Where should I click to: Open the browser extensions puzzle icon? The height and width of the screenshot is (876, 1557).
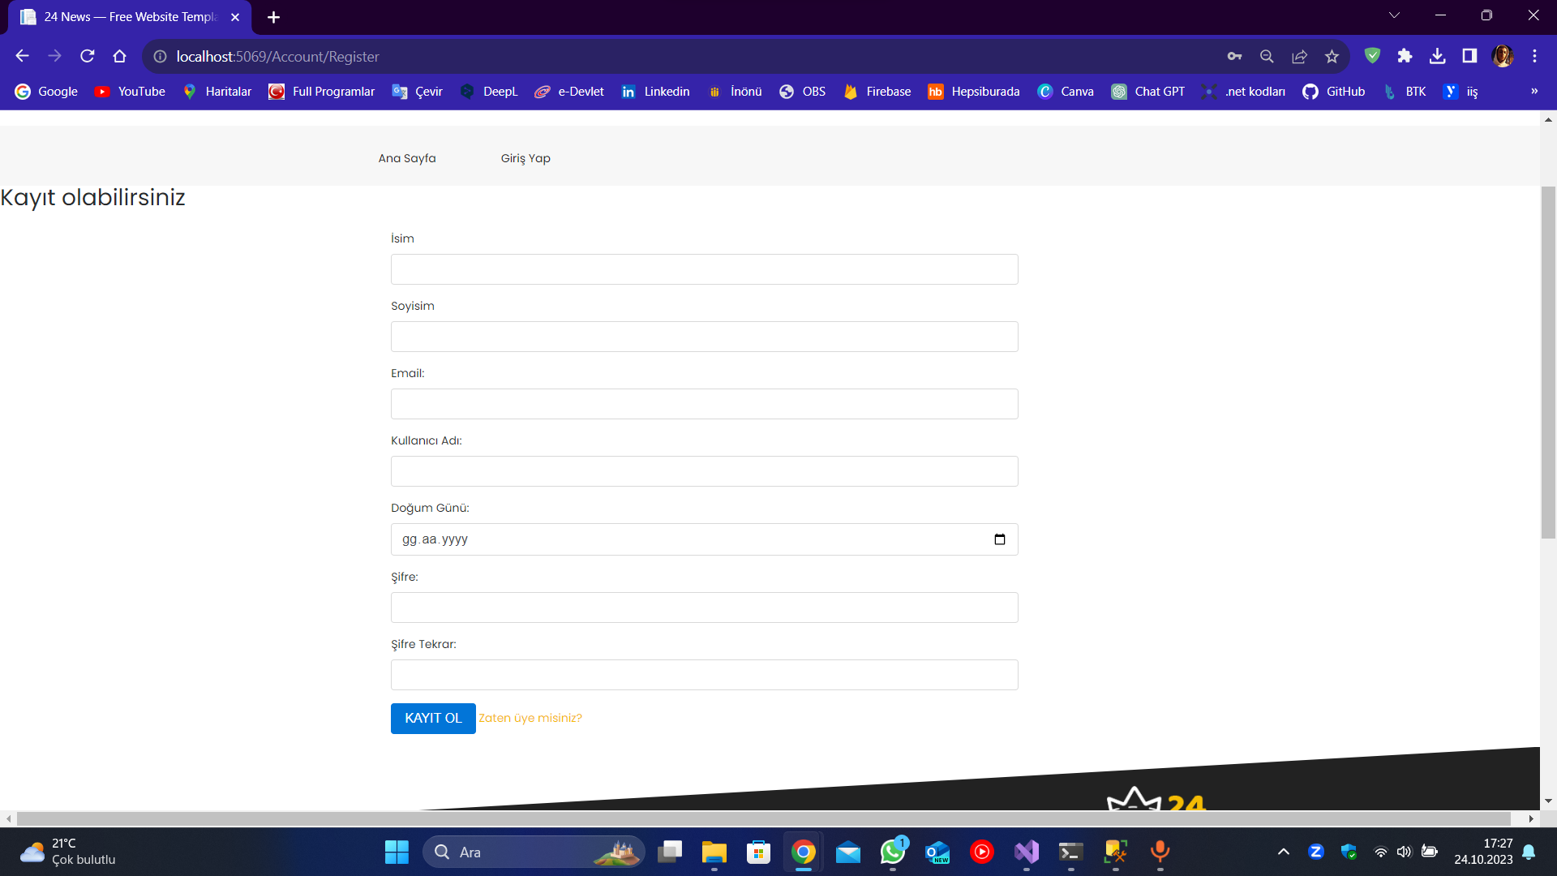coord(1405,57)
